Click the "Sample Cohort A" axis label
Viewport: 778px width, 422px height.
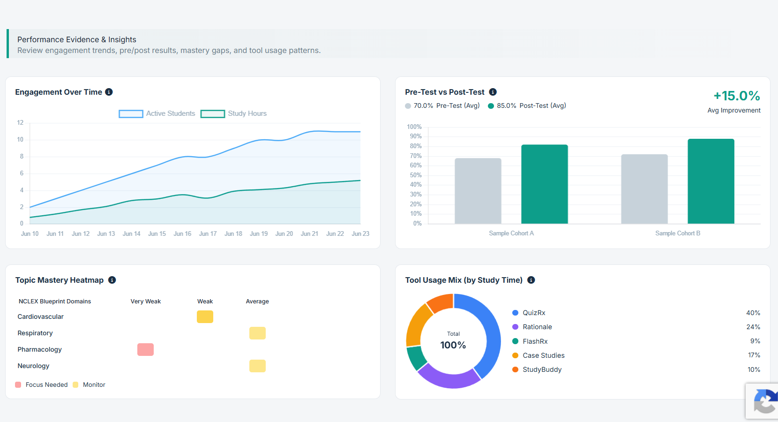coord(511,234)
